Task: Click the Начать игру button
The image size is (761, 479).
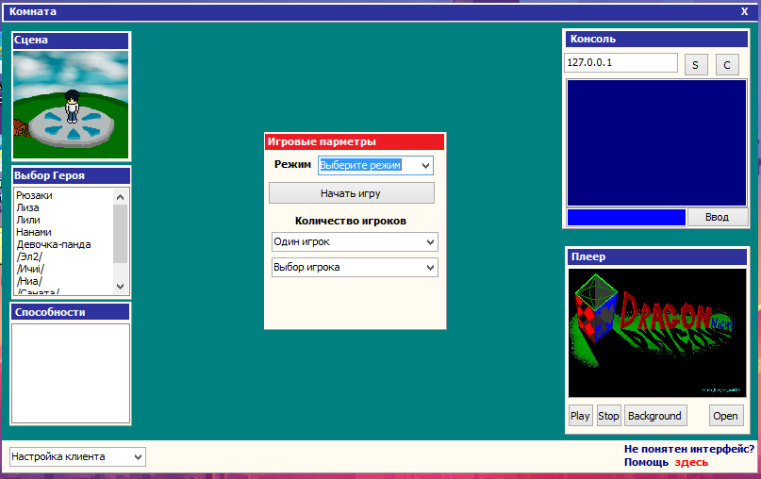Action: (x=352, y=193)
